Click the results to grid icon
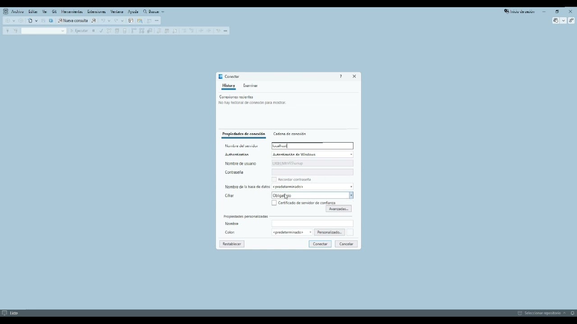The width and height of the screenshot is (577, 324). coord(167,31)
